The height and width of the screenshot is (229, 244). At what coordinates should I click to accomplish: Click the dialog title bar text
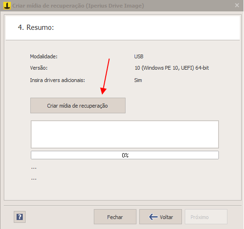pyautogui.click(x=78, y=6)
